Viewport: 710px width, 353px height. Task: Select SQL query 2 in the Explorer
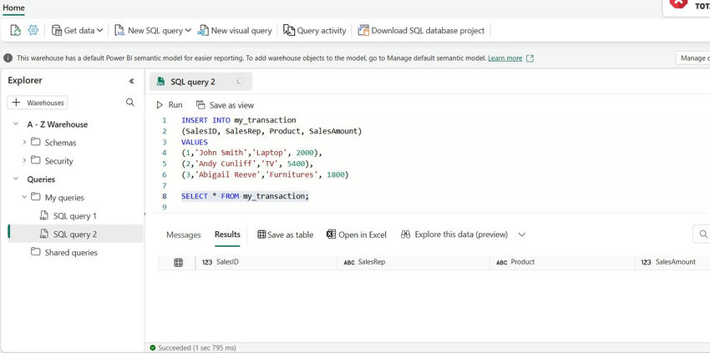(74, 234)
